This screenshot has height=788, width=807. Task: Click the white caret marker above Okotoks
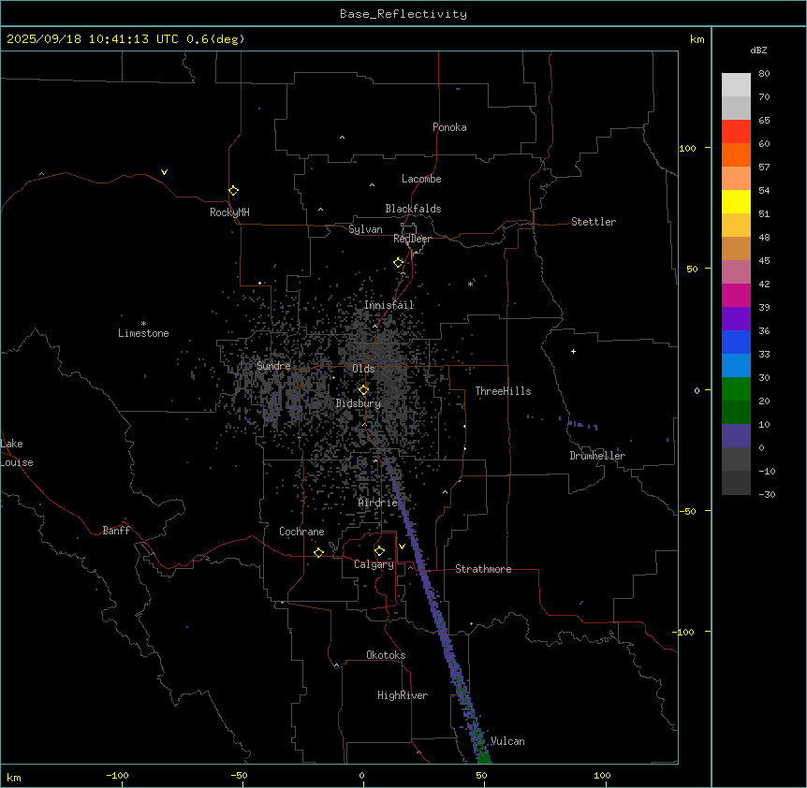point(336,665)
